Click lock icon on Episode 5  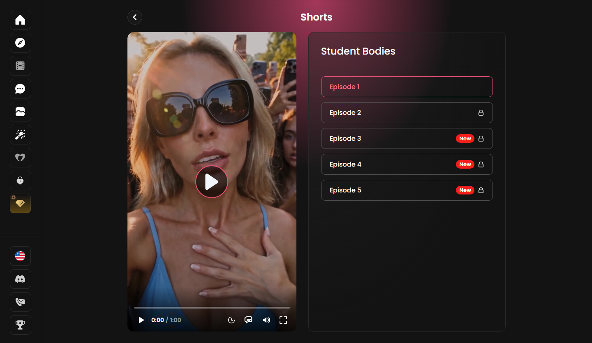tap(481, 190)
